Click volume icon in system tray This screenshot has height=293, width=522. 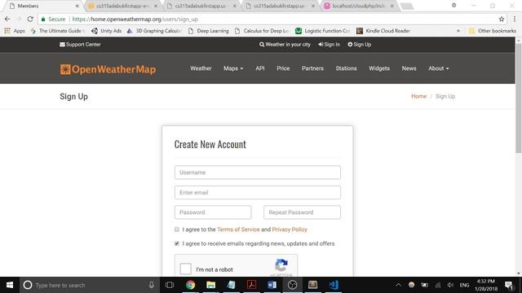pos(450,285)
